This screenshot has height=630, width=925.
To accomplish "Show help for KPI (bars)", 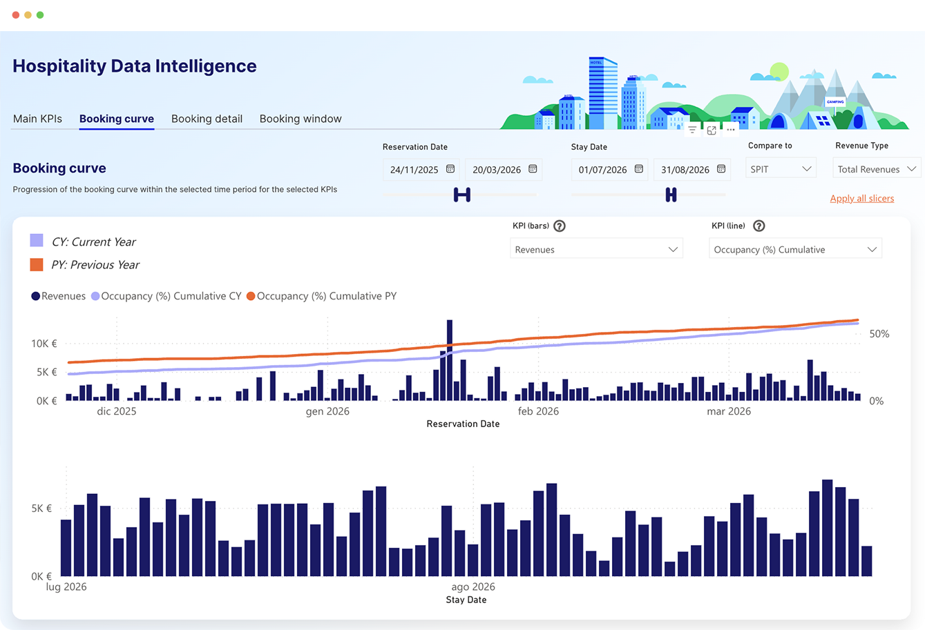I will 560,226.
